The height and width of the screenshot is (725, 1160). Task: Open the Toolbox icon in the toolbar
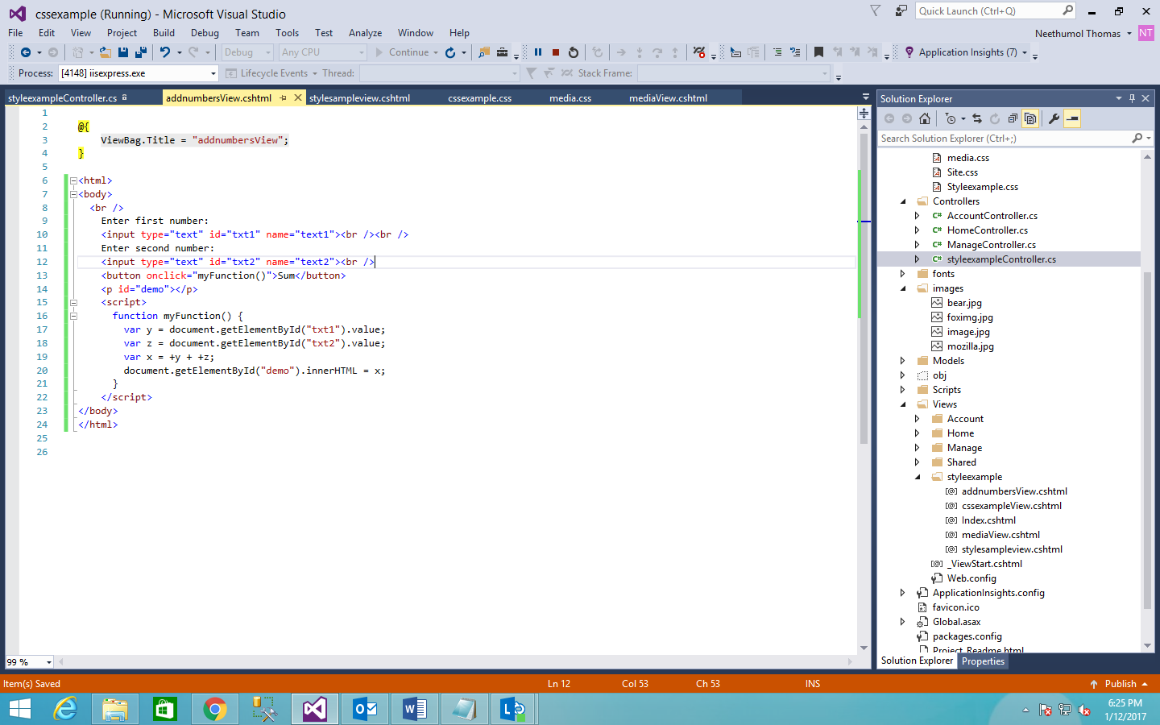[x=502, y=52]
